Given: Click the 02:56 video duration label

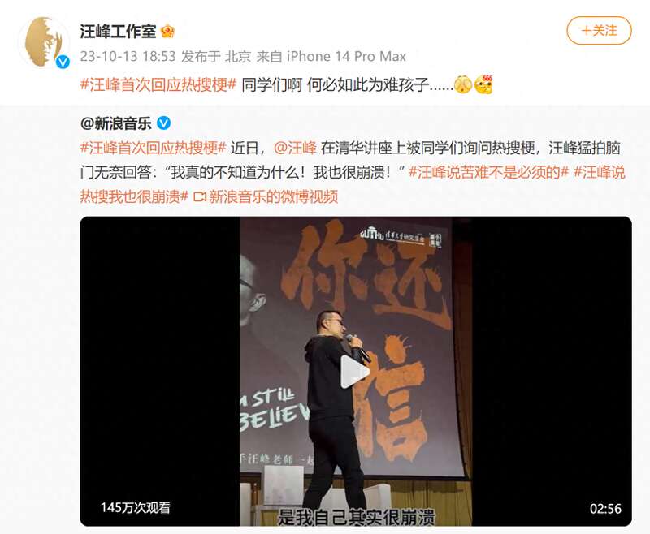Looking at the screenshot, I should (605, 508).
